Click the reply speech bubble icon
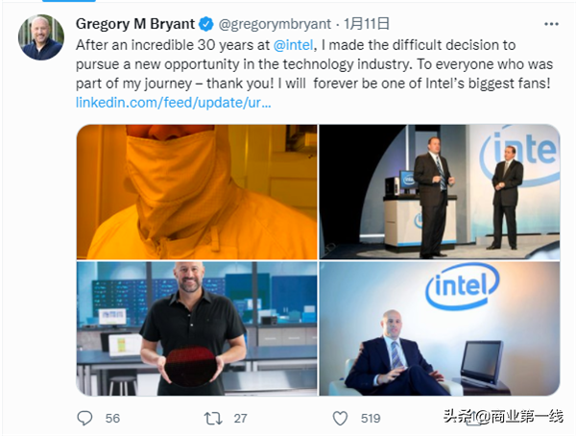This screenshot has width=576, height=436. pyautogui.click(x=84, y=418)
